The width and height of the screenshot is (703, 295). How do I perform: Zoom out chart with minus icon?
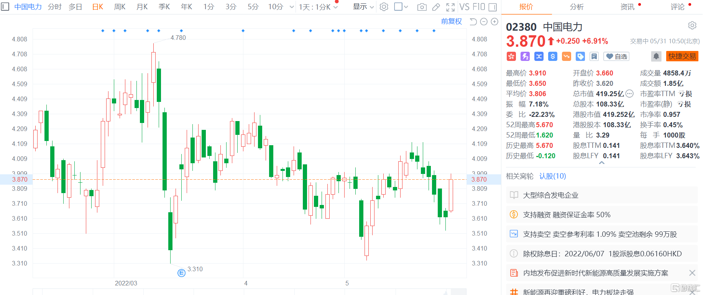coord(484,22)
